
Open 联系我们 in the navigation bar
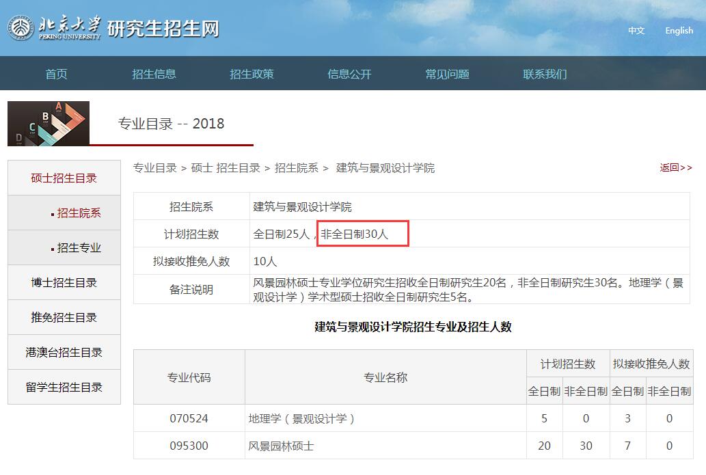[545, 74]
